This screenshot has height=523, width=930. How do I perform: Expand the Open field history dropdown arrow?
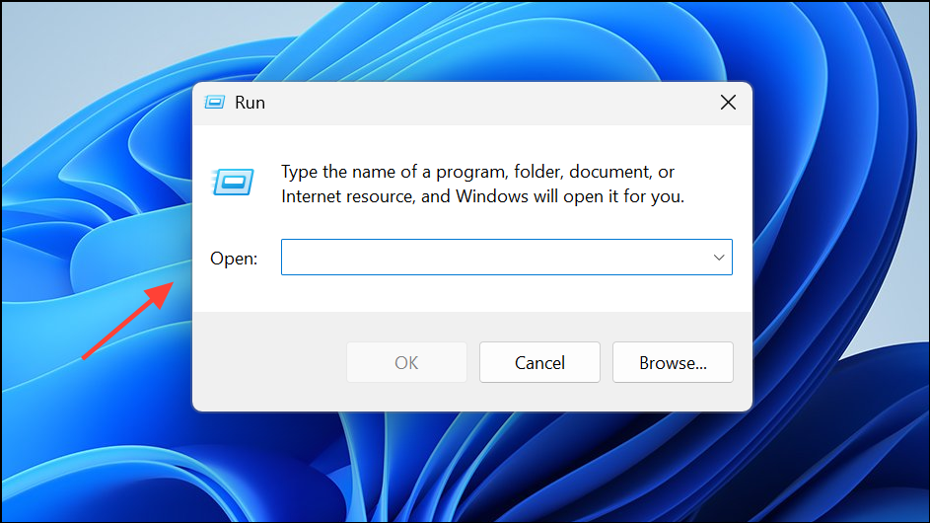(719, 258)
